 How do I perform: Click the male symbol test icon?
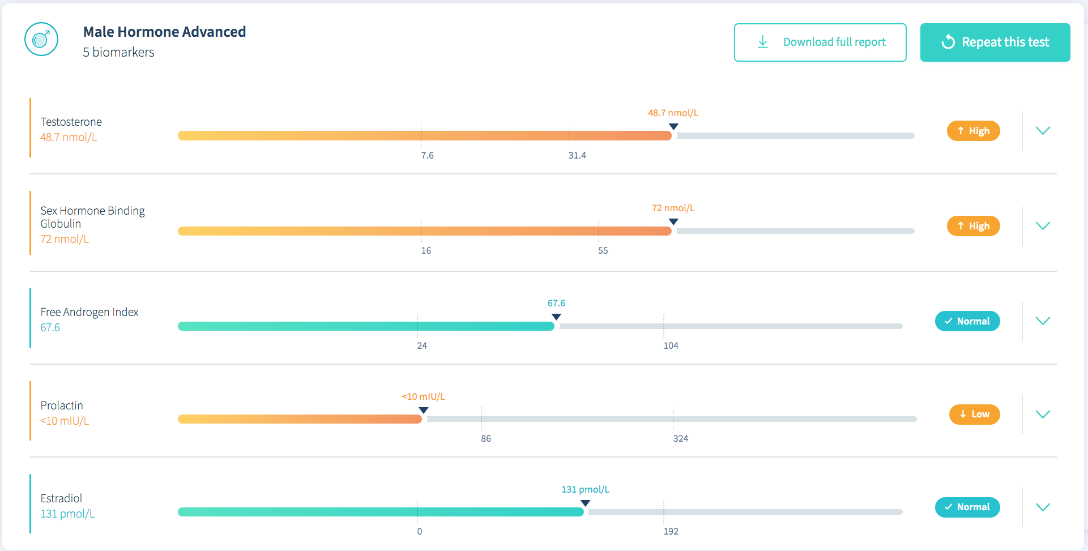(41, 39)
